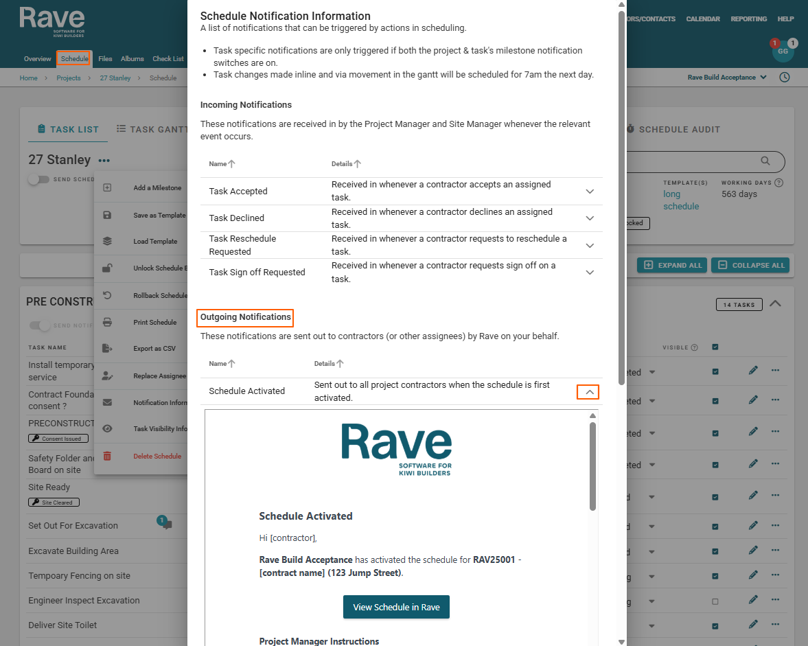Screen dimensions: 808x646
Task: Click the Unlock Schedule padlock icon
Action: (x=107, y=268)
